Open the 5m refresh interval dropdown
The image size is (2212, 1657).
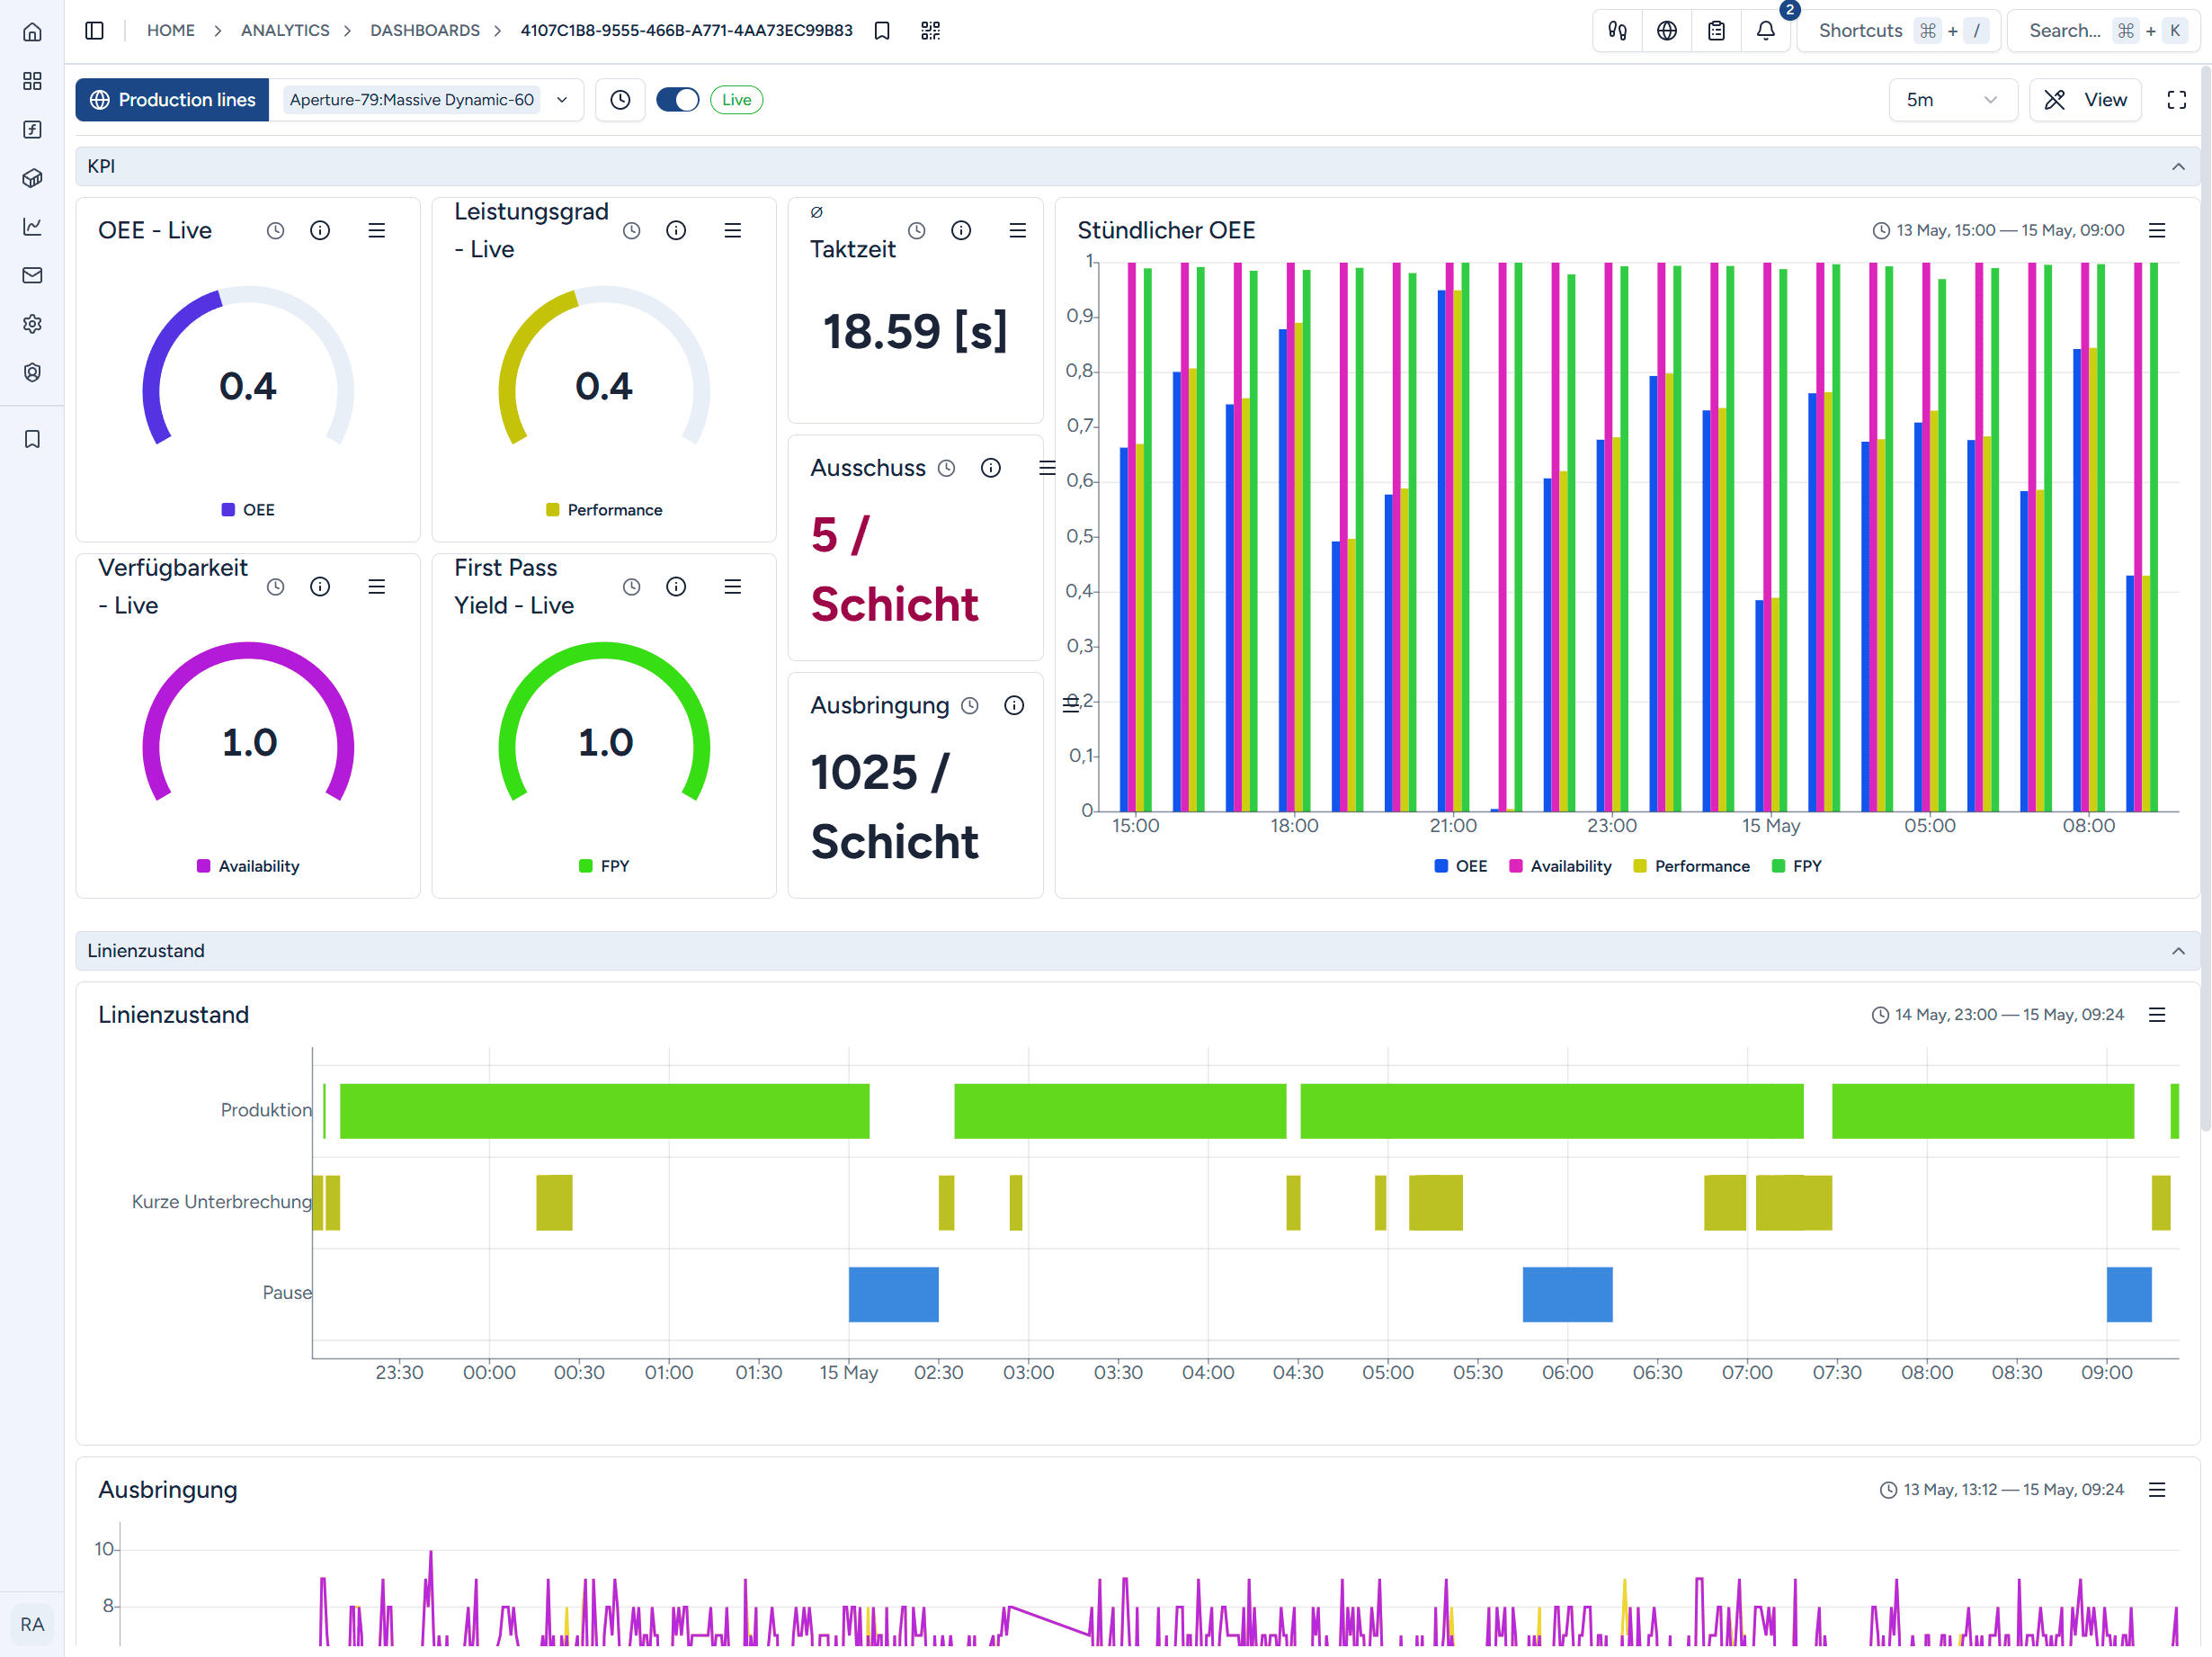1952,100
